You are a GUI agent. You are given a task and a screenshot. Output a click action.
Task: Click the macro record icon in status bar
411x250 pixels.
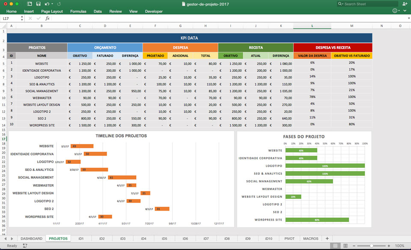coord(25,246)
